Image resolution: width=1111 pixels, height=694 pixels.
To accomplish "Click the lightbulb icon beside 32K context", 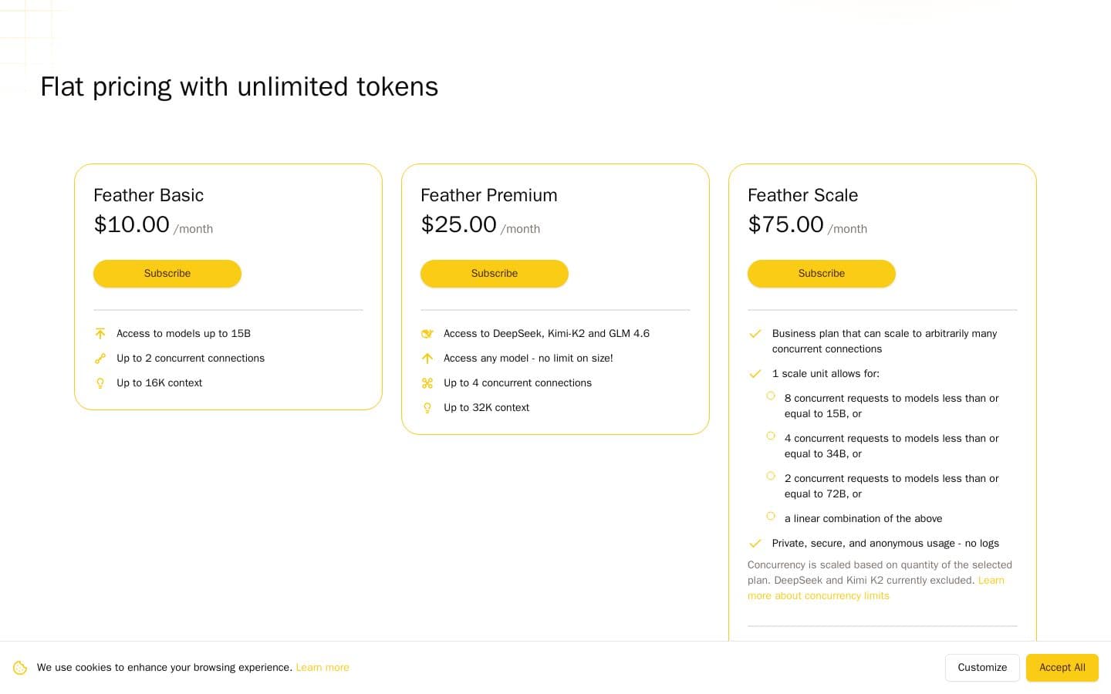I will point(427,408).
